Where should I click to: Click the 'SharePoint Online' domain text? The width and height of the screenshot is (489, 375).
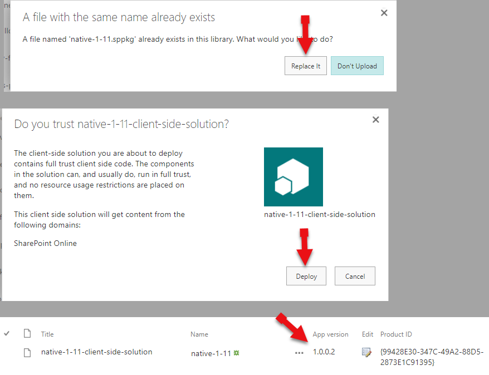(45, 243)
